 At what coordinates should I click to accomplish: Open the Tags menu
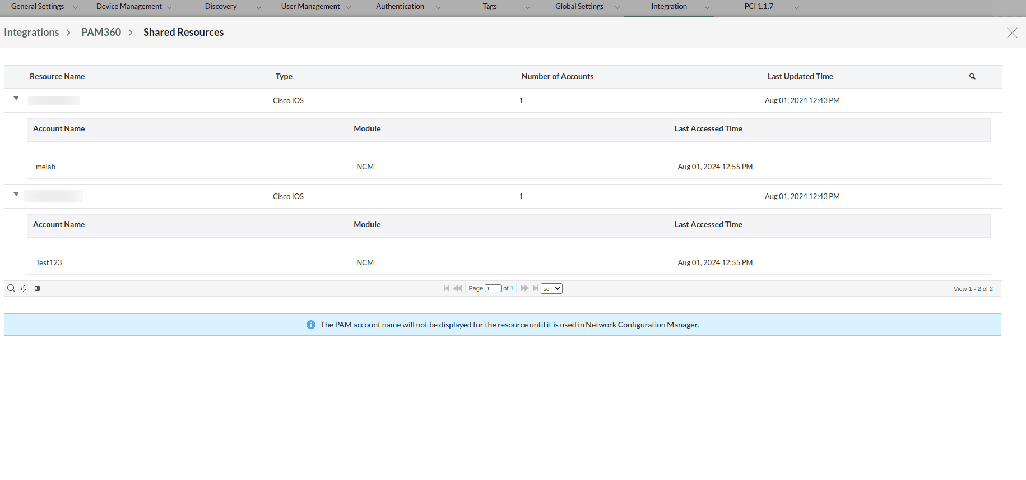[490, 6]
